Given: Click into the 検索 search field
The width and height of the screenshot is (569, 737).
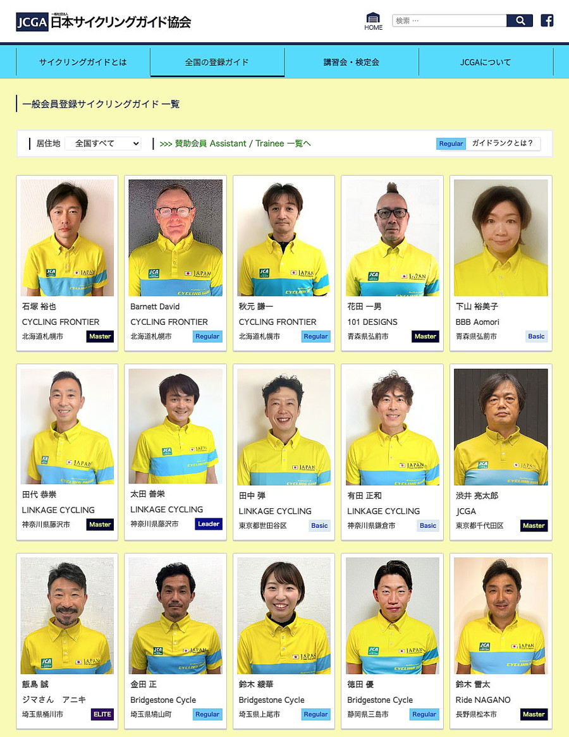Looking at the screenshot, I should [x=449, y=21].
